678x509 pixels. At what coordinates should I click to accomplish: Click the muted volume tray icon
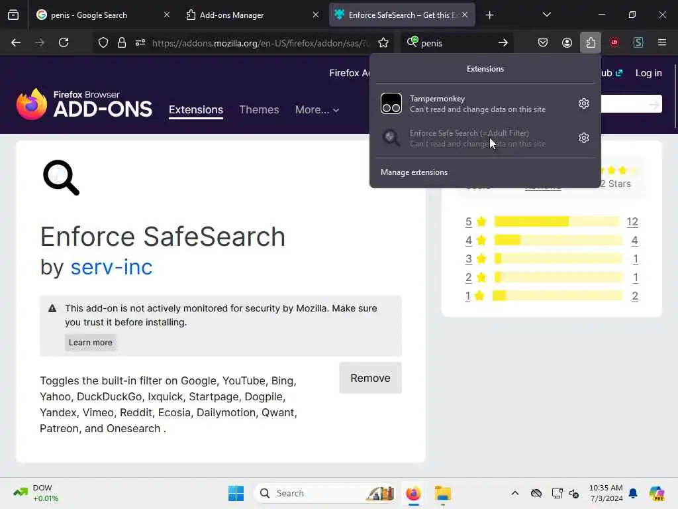(x=574, y=493)
